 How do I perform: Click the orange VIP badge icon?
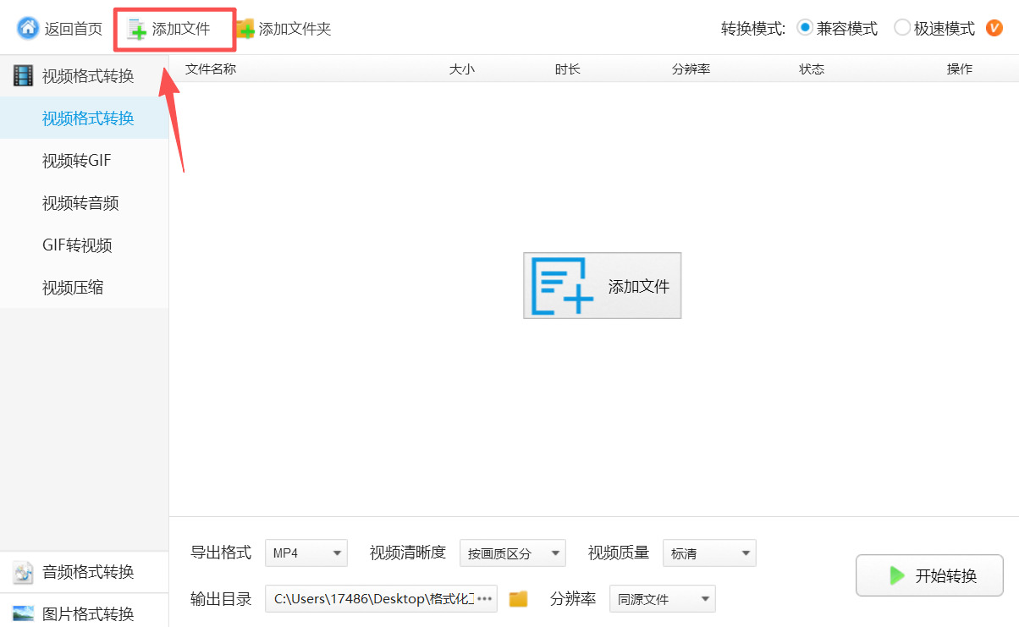pos(994,28)
